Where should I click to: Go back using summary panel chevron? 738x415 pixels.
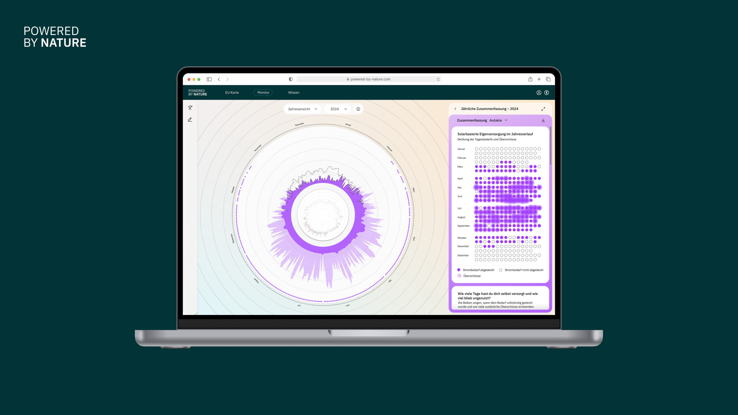tap(455, 109)
